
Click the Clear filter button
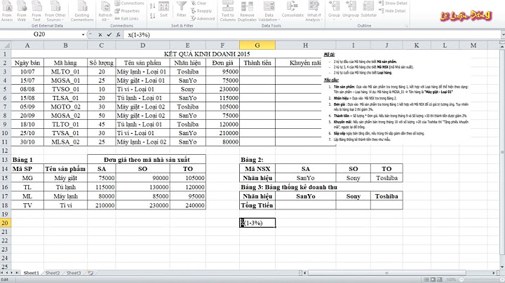coord(198,4)
